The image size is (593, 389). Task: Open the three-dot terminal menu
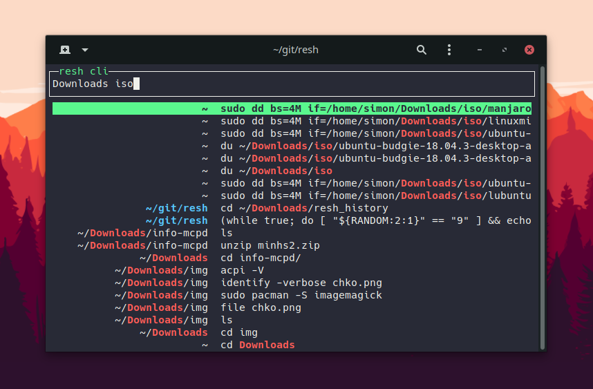(449, 50)
